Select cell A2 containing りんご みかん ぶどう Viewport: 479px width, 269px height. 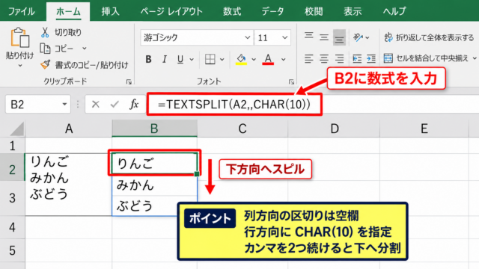[68, 185]
